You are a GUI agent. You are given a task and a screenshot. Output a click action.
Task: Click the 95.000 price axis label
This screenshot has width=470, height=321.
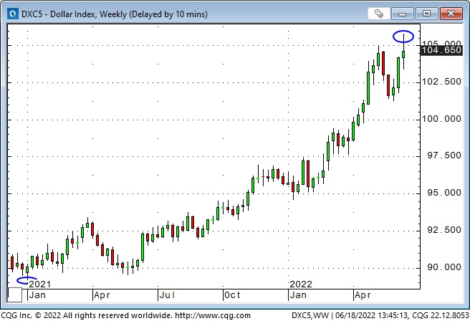[x=444, y=193]
